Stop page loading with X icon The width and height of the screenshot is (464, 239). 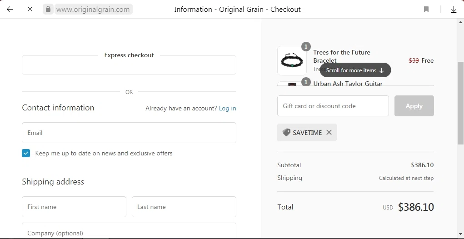click(30, 9)
